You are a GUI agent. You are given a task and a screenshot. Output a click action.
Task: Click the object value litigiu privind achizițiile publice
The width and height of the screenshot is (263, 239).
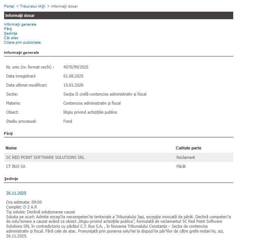pos(90,112)
